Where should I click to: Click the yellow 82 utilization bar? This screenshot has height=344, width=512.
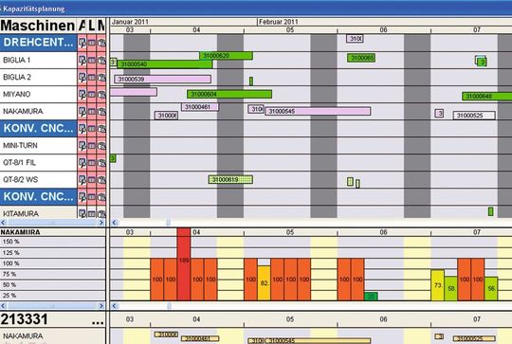point(265,283)
